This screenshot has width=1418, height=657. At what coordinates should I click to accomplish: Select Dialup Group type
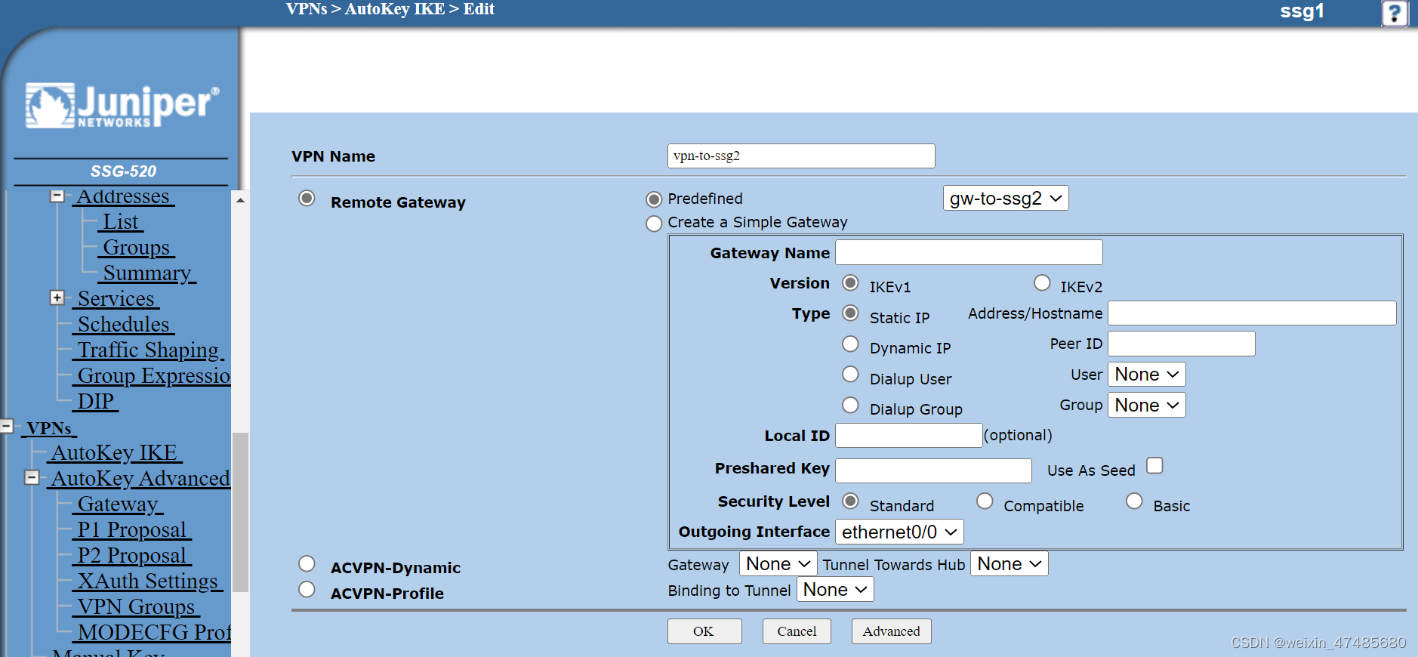850,406
